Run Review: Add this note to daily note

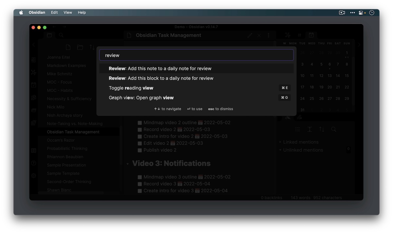point(196,68)
